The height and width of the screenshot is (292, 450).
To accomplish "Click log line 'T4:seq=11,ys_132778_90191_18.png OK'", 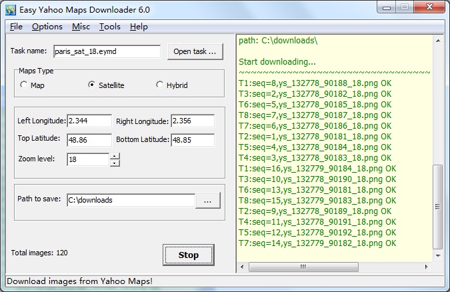I will coord(317,221).
